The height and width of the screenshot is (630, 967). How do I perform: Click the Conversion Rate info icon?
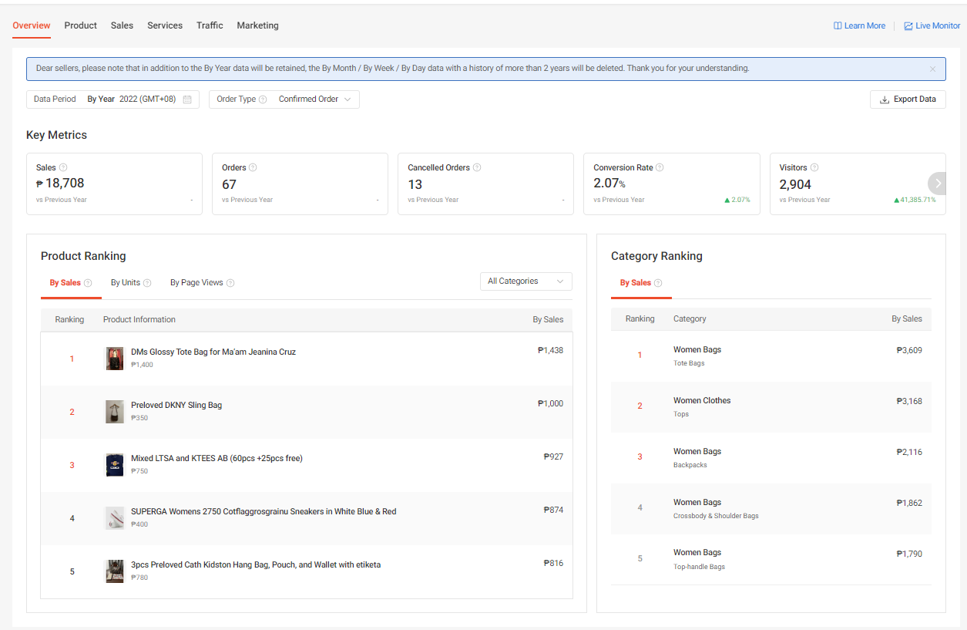(x=660, y=167)
